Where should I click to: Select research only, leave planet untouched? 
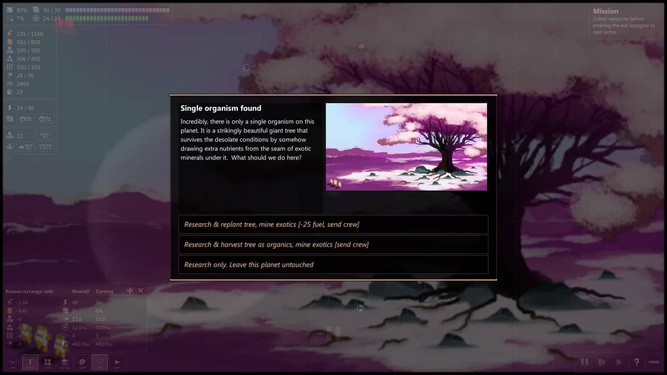click(x=333, y=264)
